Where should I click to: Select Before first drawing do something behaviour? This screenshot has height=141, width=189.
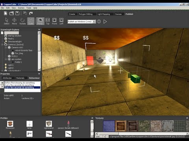22,83
